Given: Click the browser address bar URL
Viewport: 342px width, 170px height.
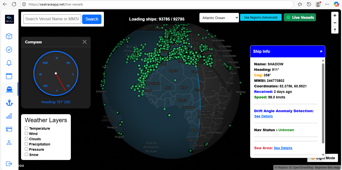Looking at the screenshot, I should [56, 4].
